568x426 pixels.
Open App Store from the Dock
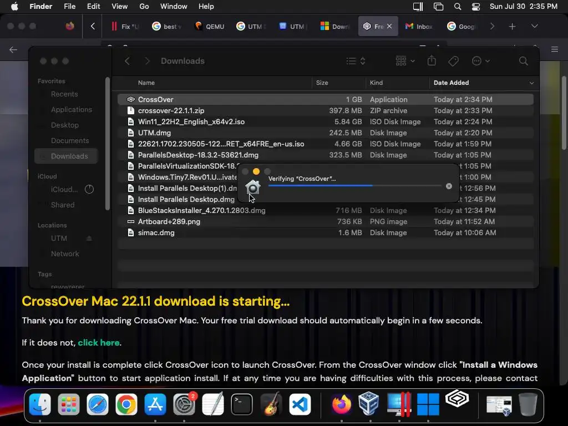click(155, 404)
